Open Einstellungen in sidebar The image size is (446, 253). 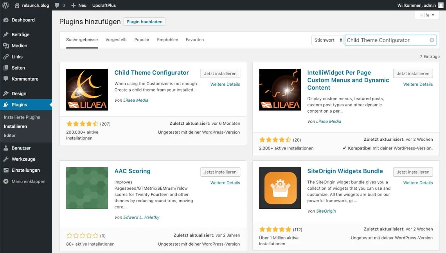coord(25,170)
